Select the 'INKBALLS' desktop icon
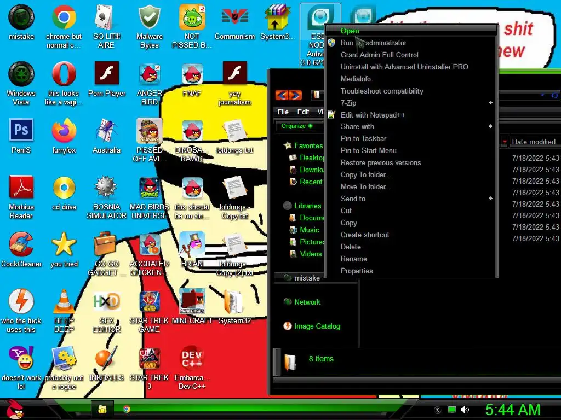Screen dimensions: 561x420 (x=107, y=364)
